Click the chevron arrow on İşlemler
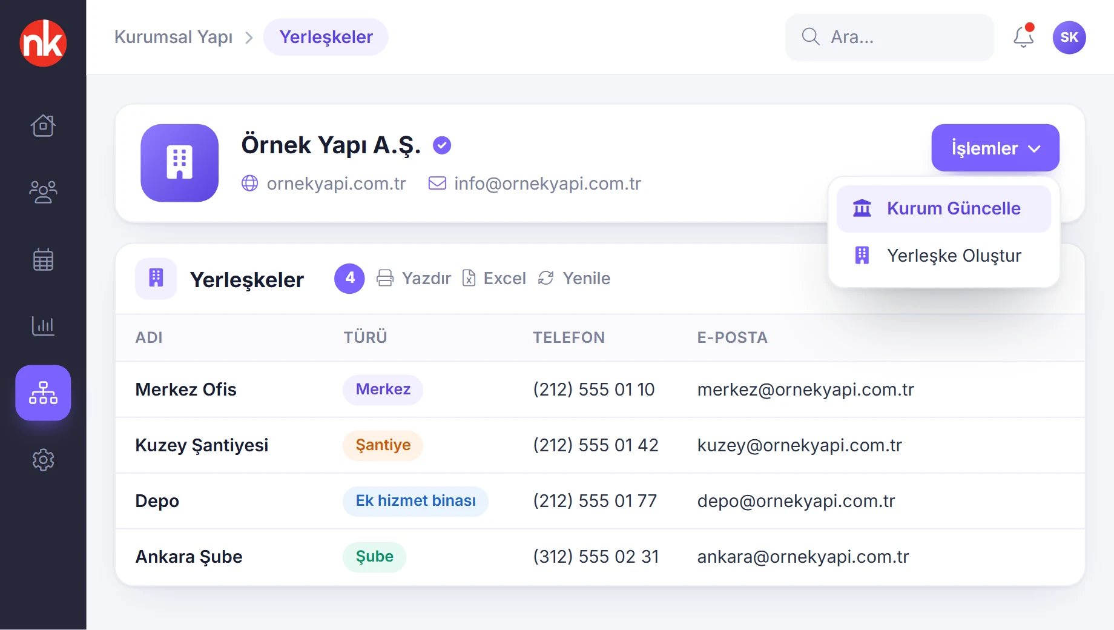This screenshot has width=1114, height=630. pyautogui.click(x=1034, y=148)
